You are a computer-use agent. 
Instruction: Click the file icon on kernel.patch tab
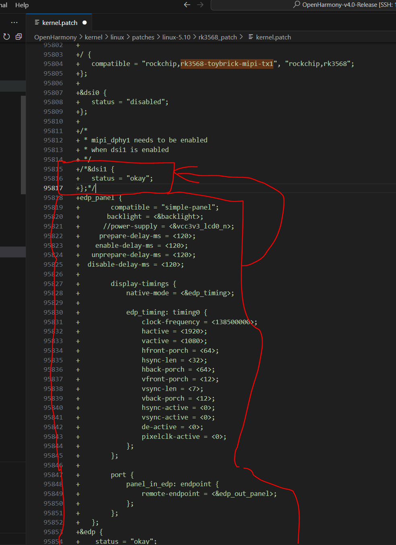click(x=37, y=23)
